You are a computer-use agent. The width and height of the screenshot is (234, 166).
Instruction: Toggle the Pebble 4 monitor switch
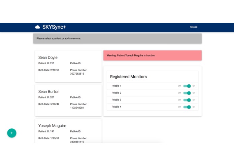(187, 107)
